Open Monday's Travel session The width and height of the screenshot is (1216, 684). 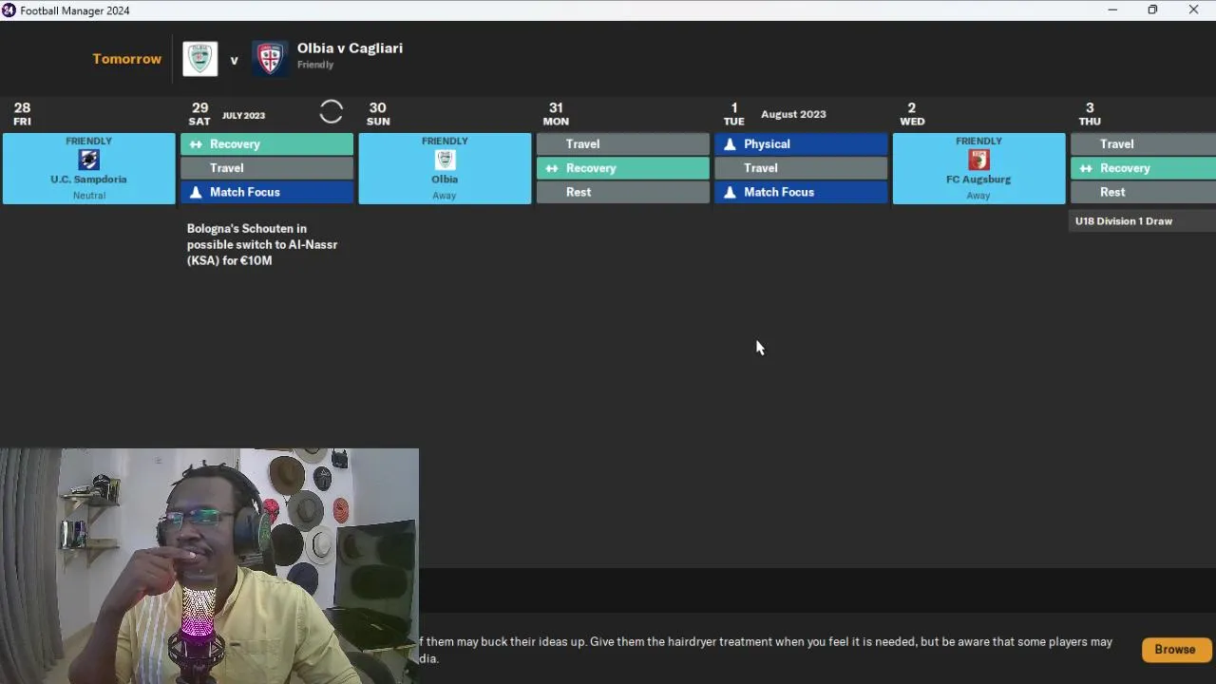coord(623,144)
